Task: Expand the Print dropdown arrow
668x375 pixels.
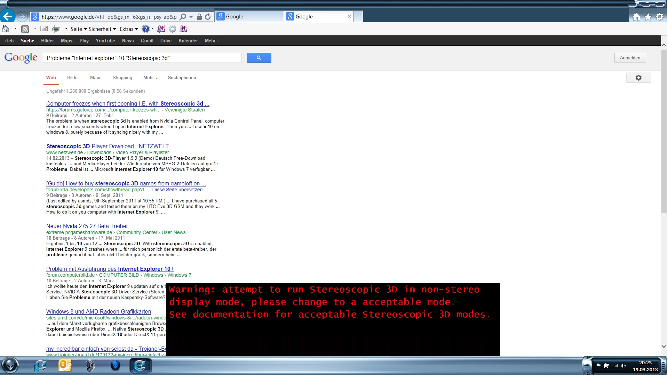Action: pyautogui.click(x=66, y=29)
